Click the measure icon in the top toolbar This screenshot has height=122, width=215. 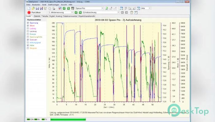point(130,9)
